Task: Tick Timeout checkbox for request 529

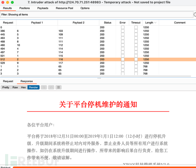Action: pyautogui.click(x=136, y=63)
